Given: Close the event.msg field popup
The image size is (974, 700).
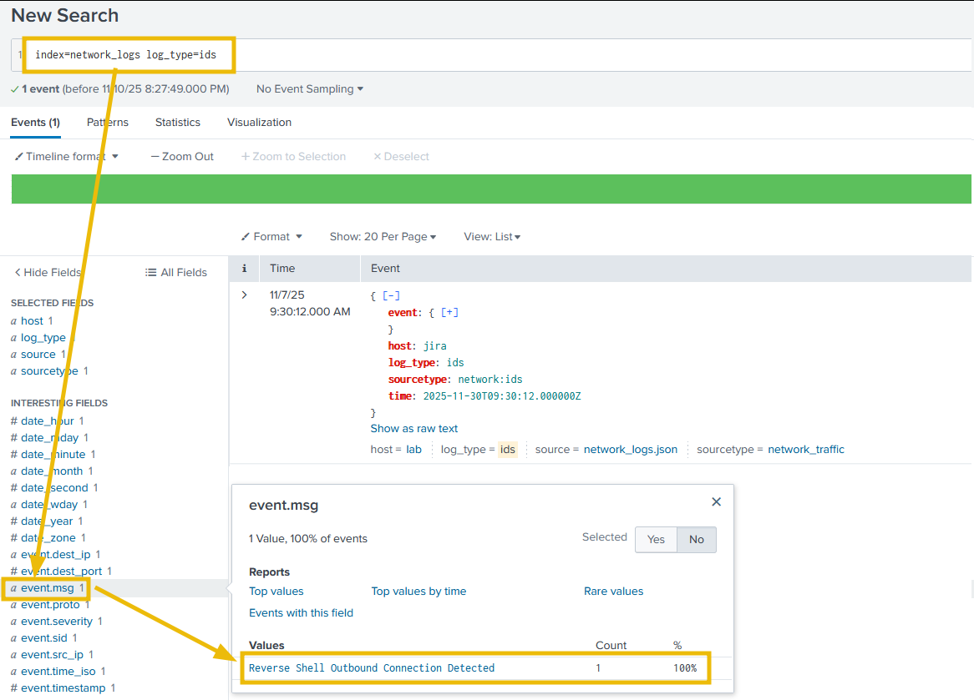Looking at the screenshot, I should pos(716,502).
